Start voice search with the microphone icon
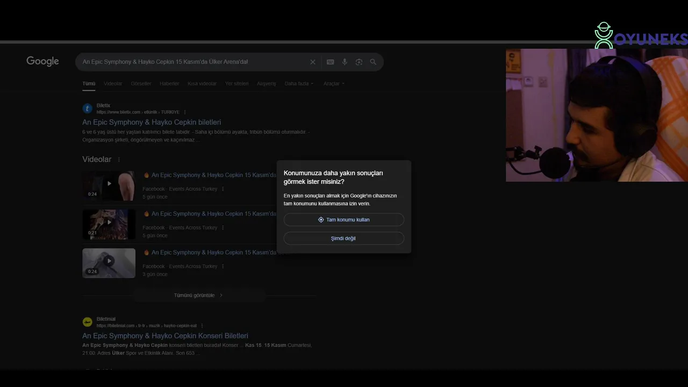688x387 pixels. [345, 62]
